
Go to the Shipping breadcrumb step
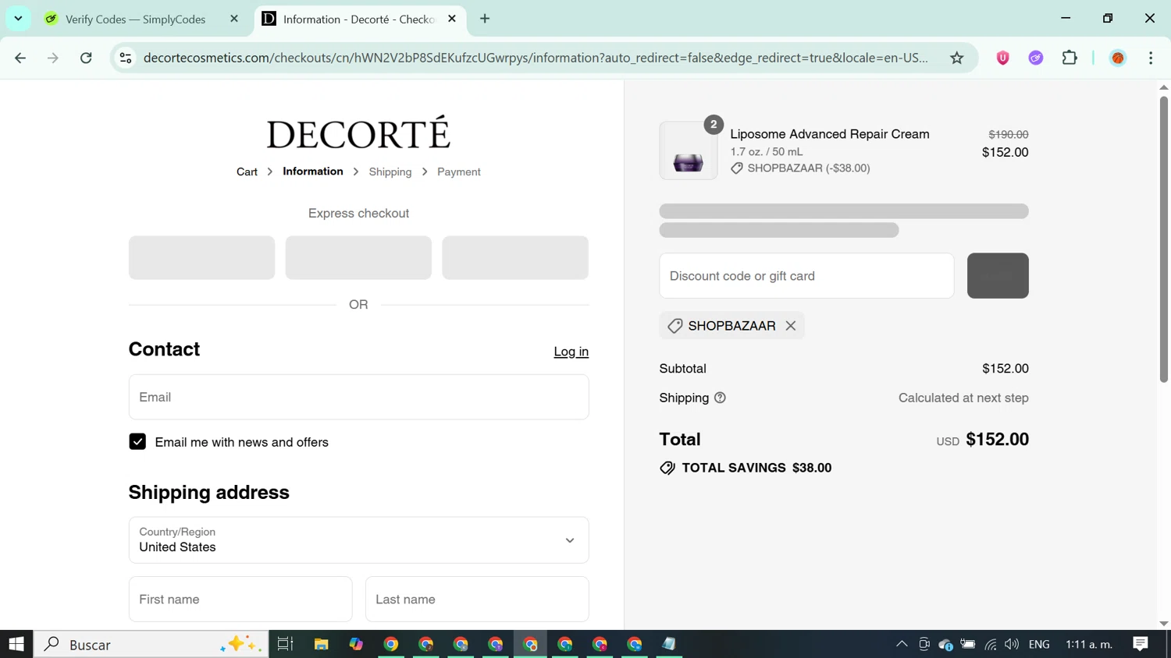pyautogui.click(x=390, y=172)
